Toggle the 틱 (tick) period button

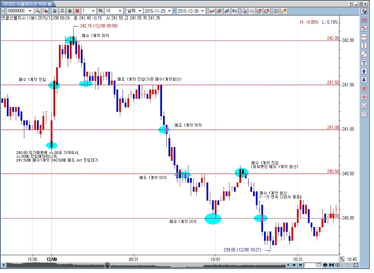(x=100, y=11)
